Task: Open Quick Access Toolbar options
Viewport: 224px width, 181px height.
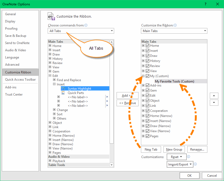Action: click(20, 79)
